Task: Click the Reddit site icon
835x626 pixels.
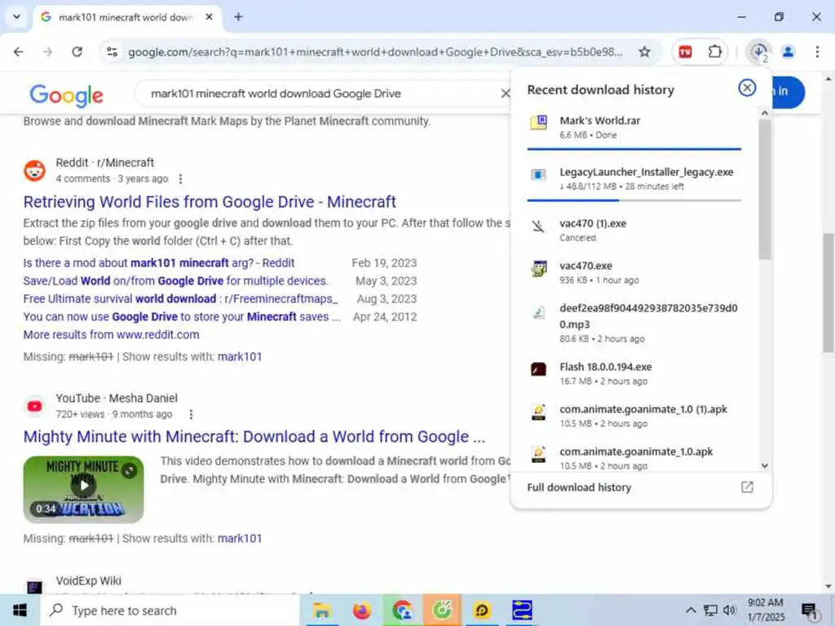Action: click(x=34, y=170)
